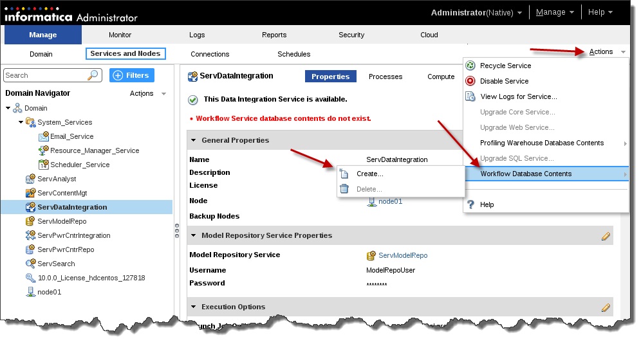The width and height of the screenshot is (641, 344).
Task: Select ServDataIntegration in navigator
Action: (x=87, y=207)
